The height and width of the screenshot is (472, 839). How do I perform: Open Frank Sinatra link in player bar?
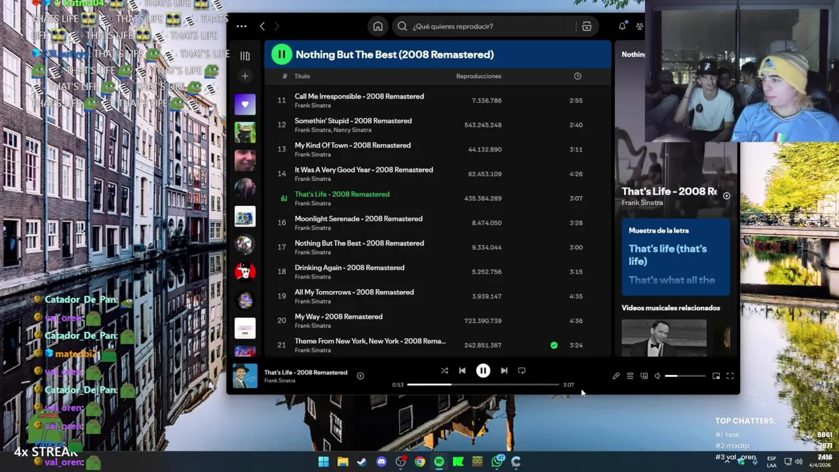[x=279, y=381]
